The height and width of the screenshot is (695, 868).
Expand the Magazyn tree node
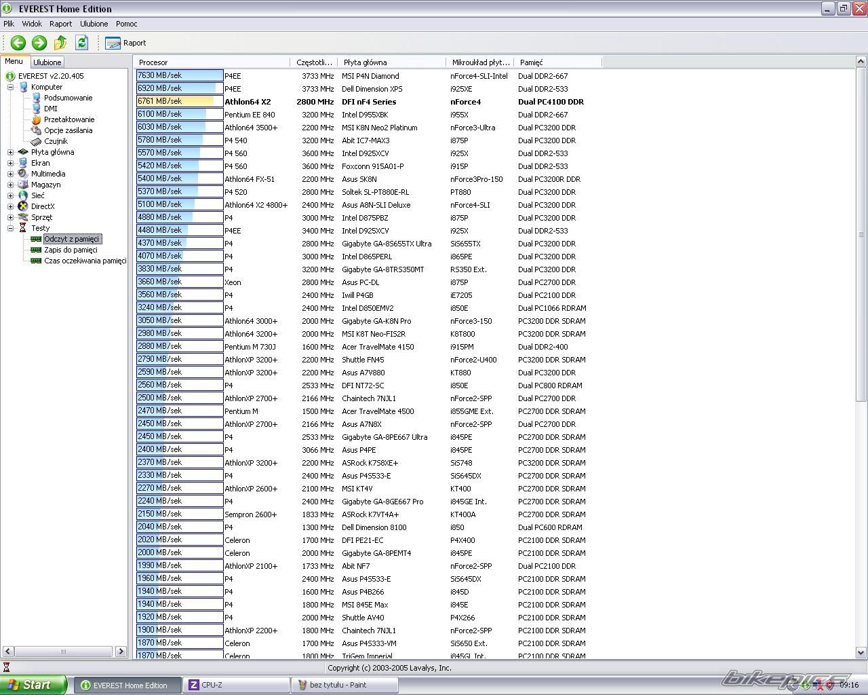10,185
